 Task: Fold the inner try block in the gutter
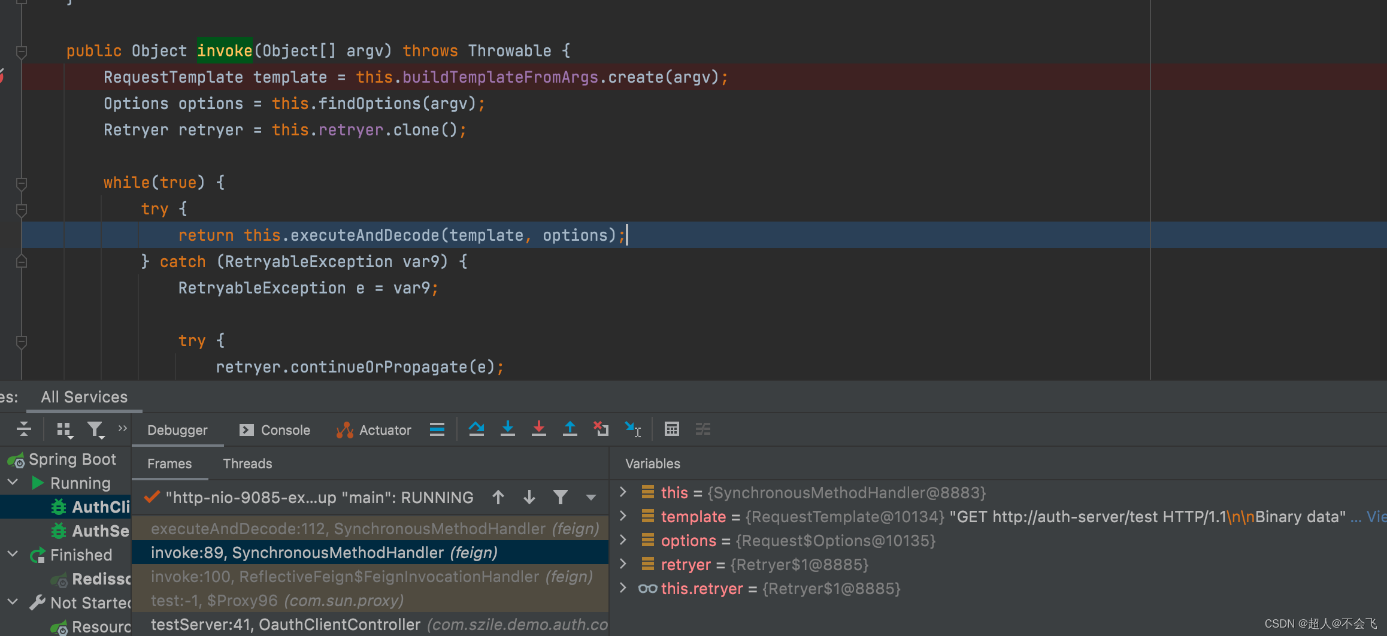click(22, 342)
